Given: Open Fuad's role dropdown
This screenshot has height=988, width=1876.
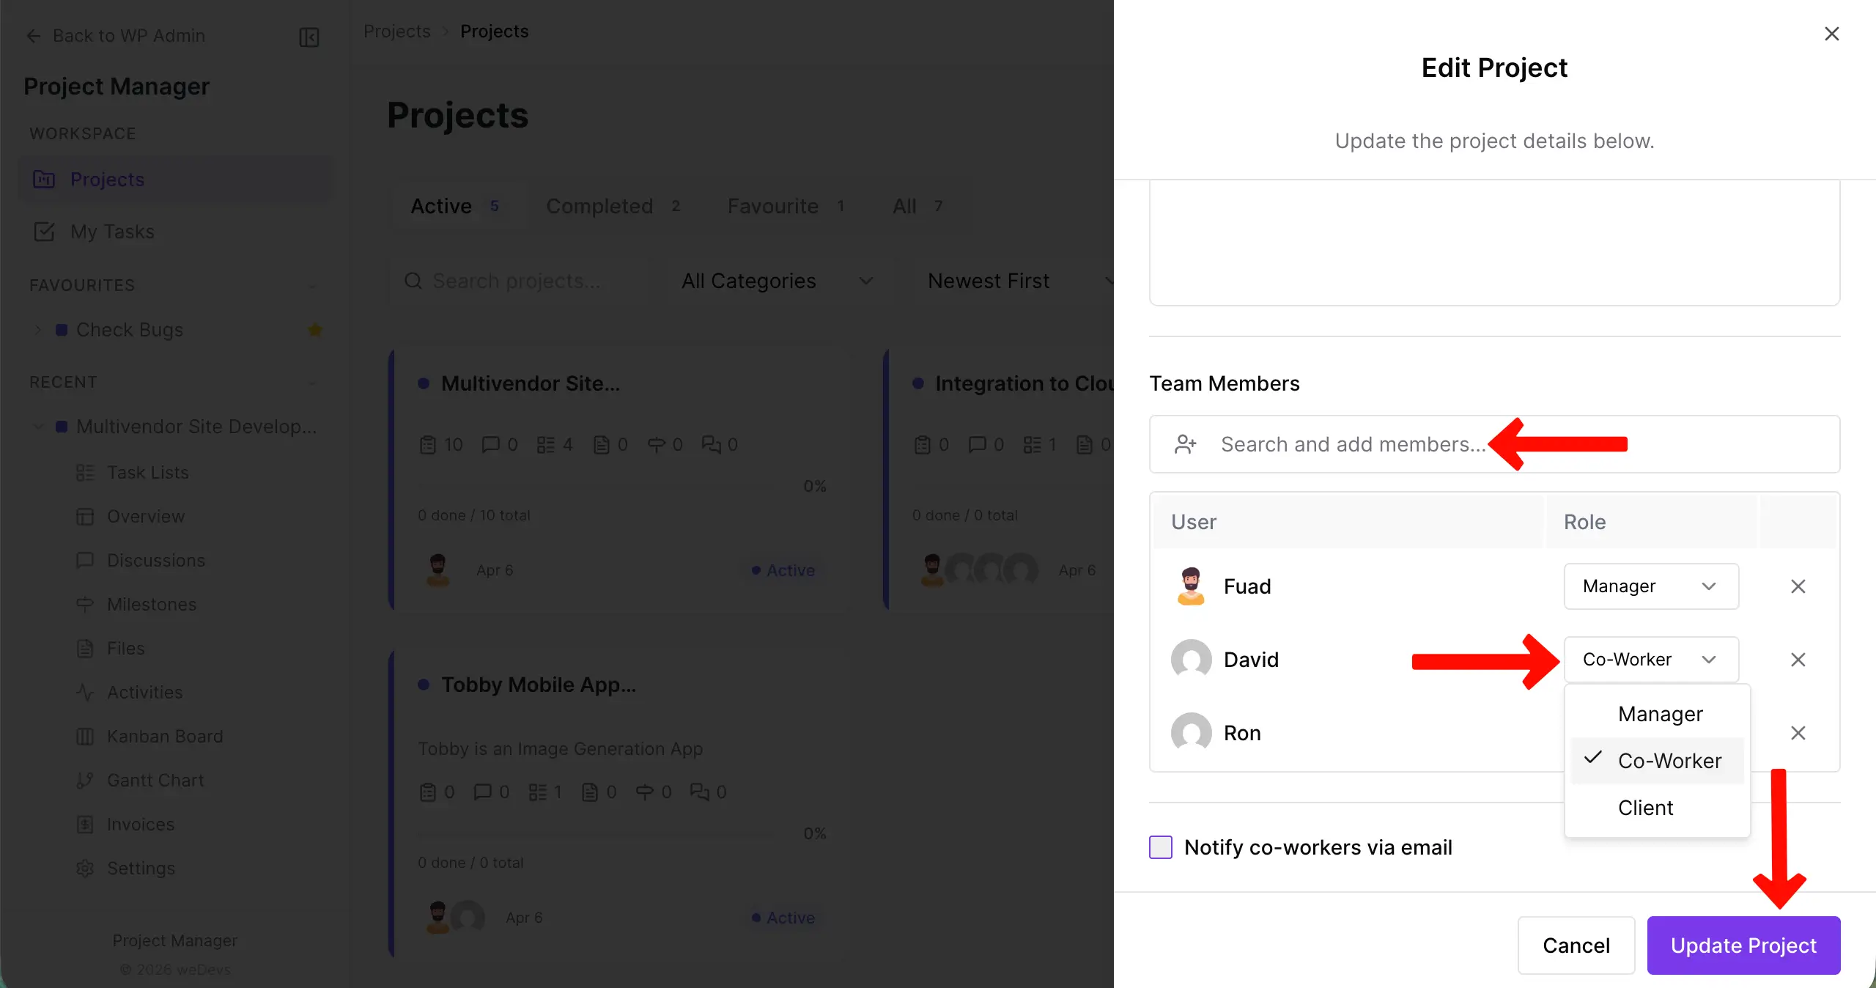Looking at the screenshot, I should click(x=1650, y=586).
